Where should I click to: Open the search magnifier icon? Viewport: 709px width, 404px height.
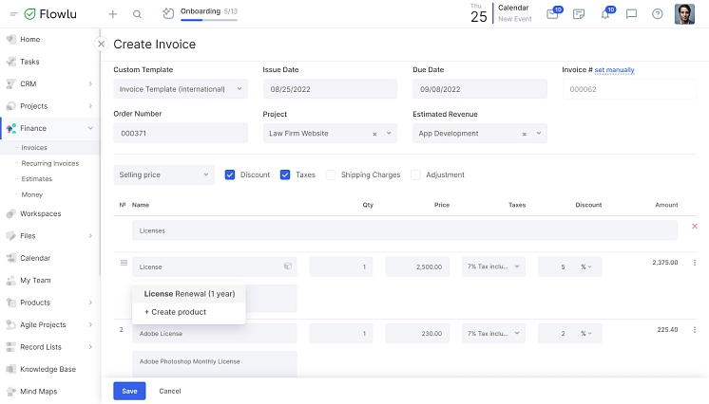137,14
